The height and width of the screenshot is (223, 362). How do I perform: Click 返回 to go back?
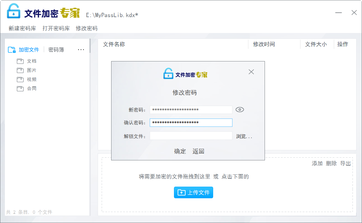[198, 151]
